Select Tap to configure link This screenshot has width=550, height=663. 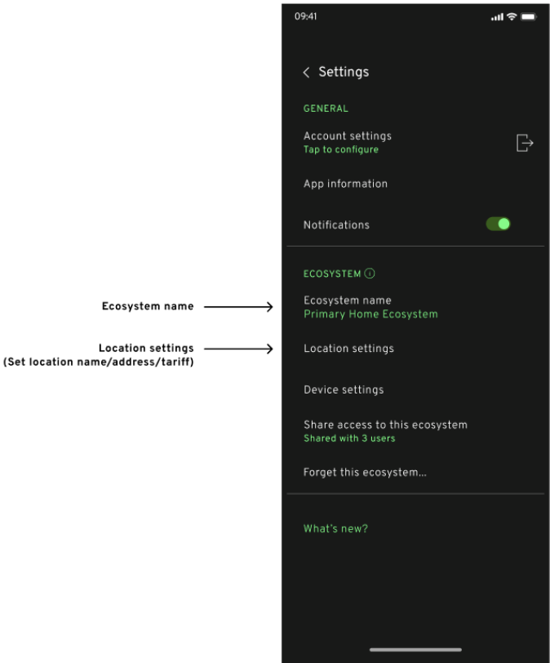point(341,149)
